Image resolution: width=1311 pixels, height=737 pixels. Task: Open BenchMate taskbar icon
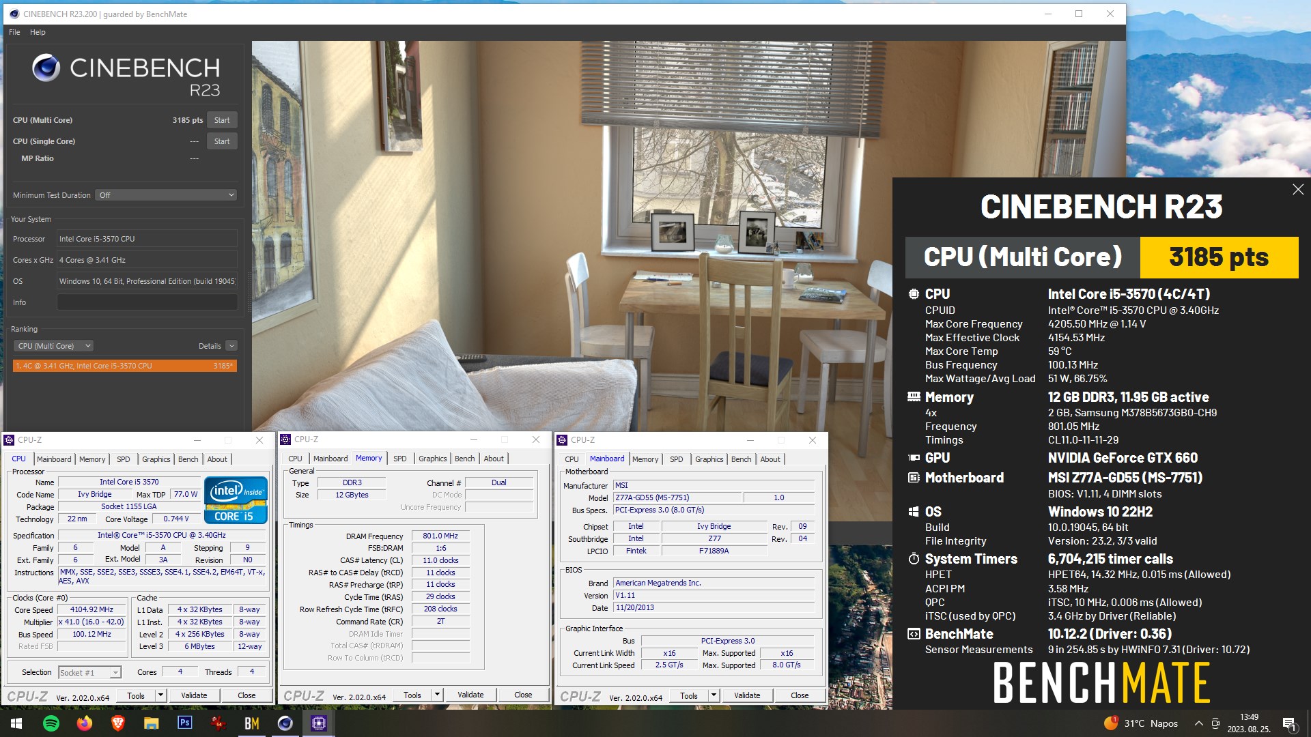pos(251,723)
